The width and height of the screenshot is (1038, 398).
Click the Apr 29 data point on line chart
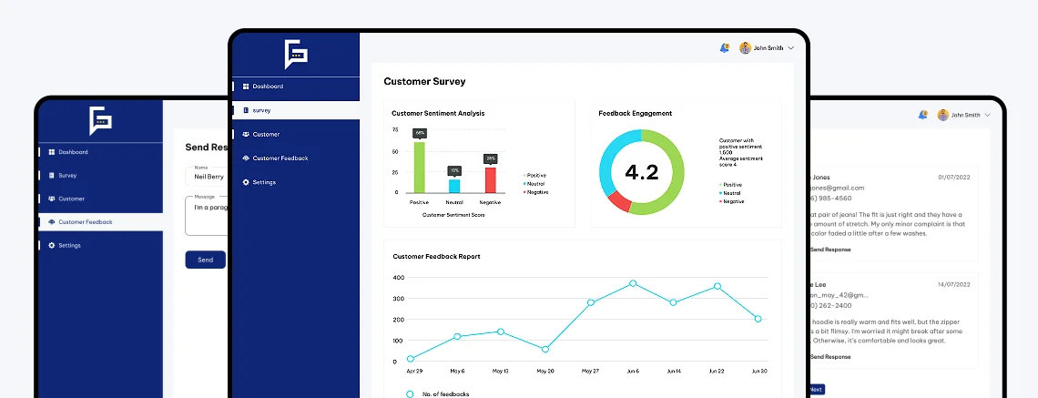coord(411,359)
